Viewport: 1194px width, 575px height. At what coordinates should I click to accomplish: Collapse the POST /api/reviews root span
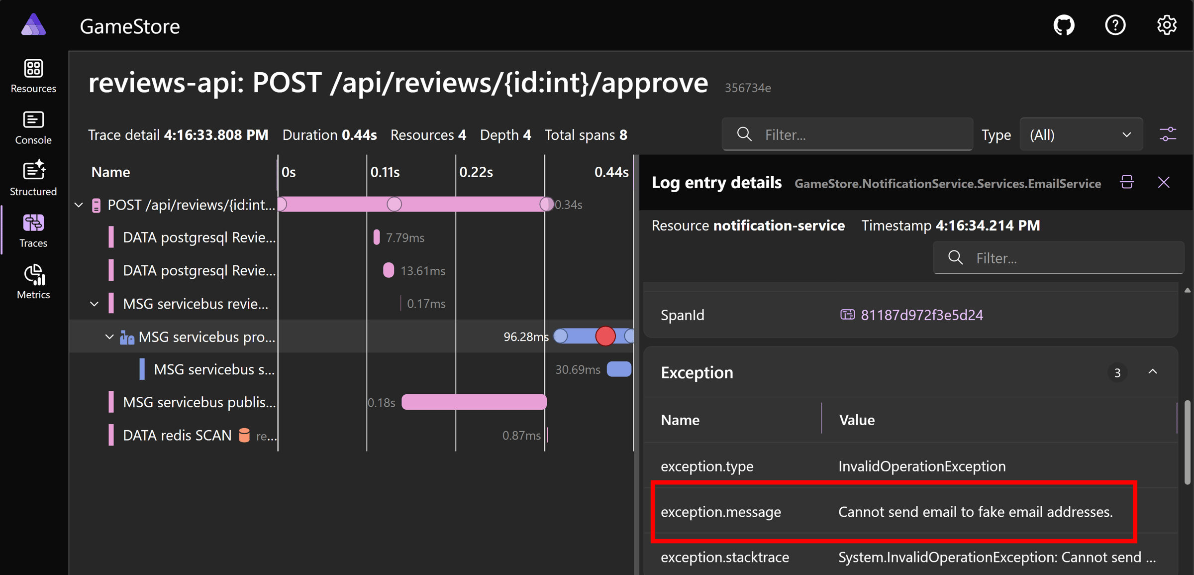coord(79,205)
